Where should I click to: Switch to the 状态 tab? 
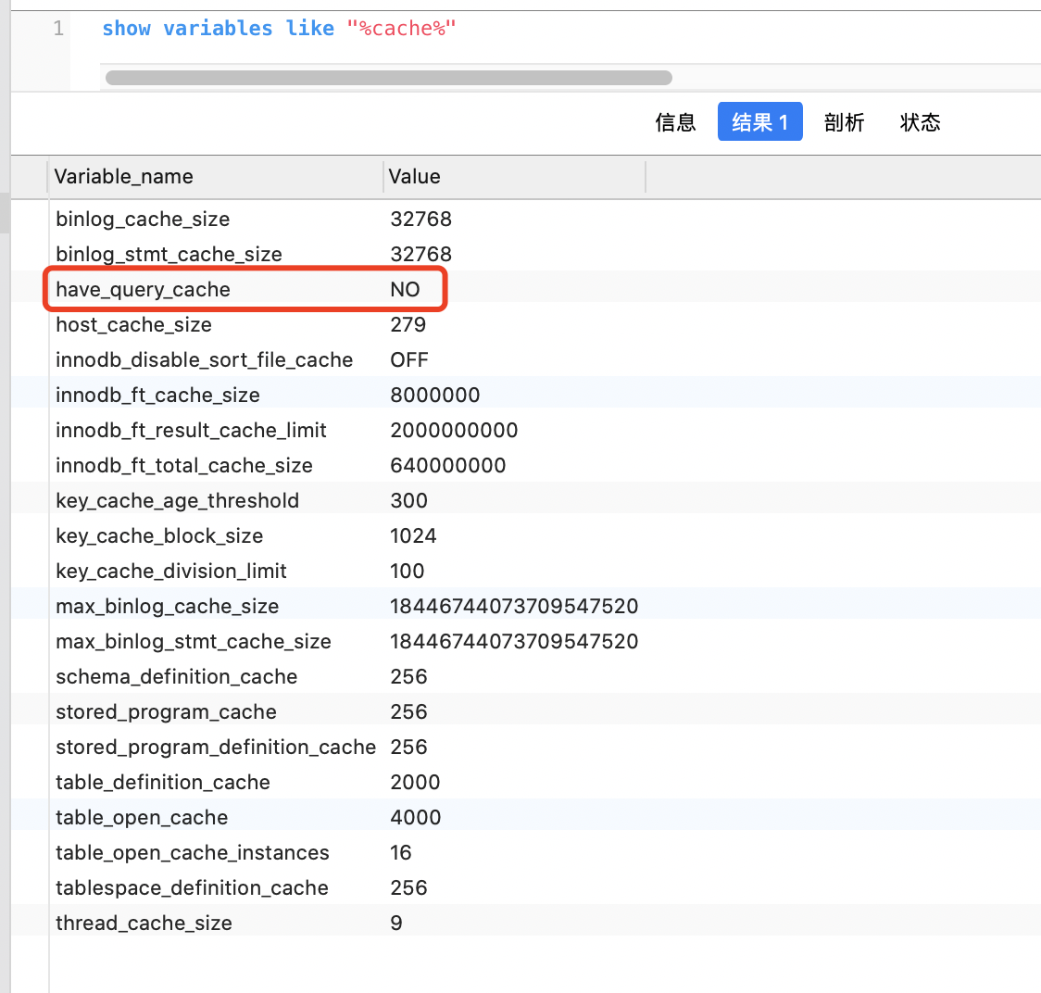pos(920,122)
